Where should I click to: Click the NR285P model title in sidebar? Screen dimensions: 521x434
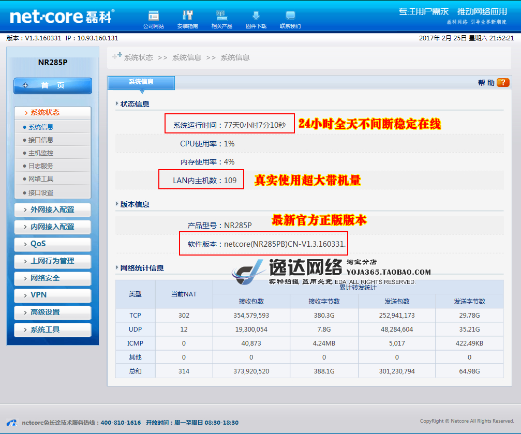click(52, 63)
